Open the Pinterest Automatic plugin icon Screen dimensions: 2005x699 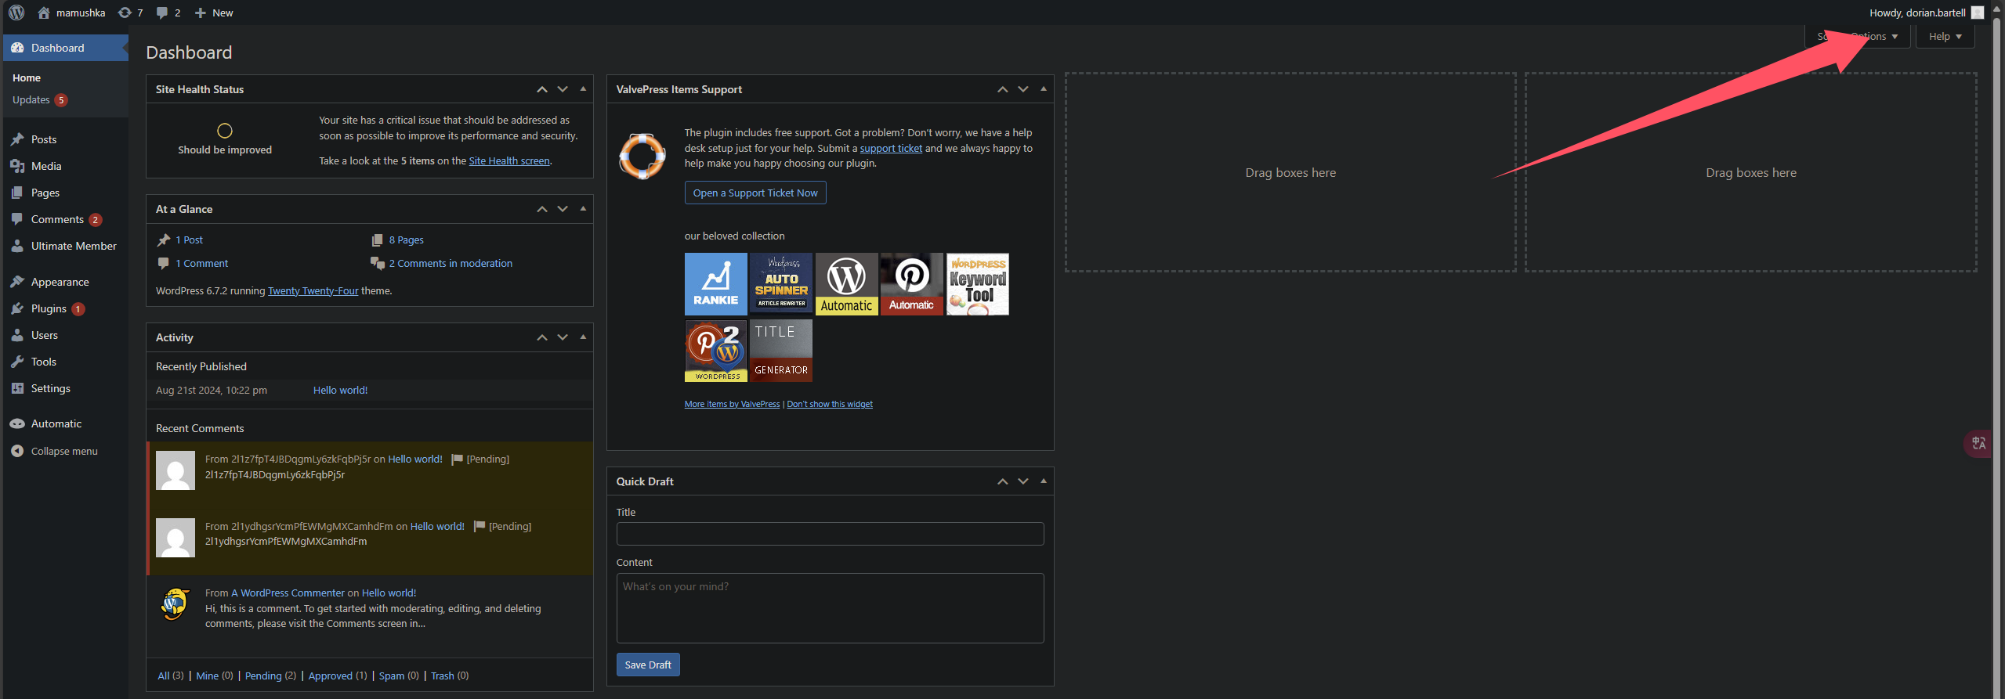911,284
